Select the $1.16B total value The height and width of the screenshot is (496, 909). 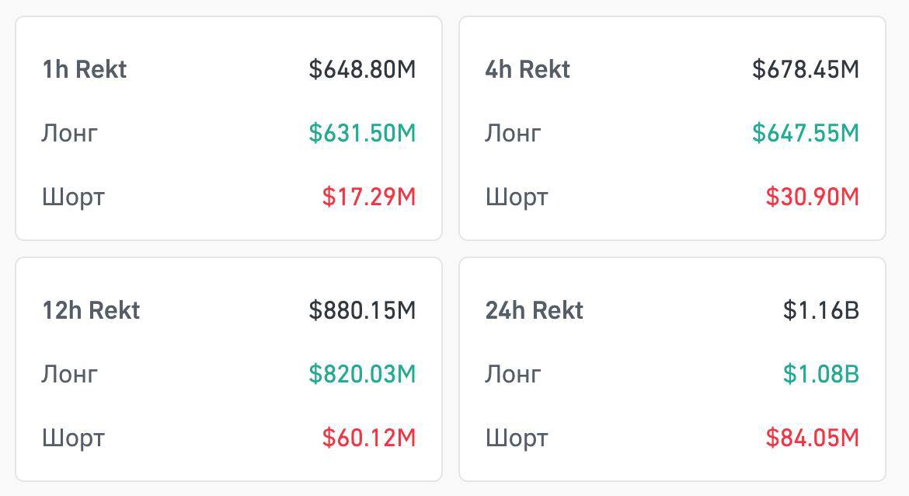click(820, 310)
